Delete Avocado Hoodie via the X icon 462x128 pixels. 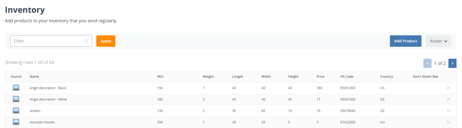coord(448,122)
